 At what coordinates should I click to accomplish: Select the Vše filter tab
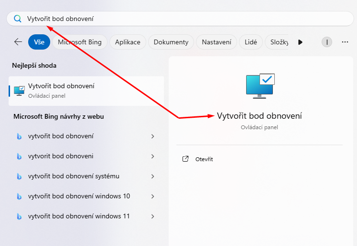[39, 42]
